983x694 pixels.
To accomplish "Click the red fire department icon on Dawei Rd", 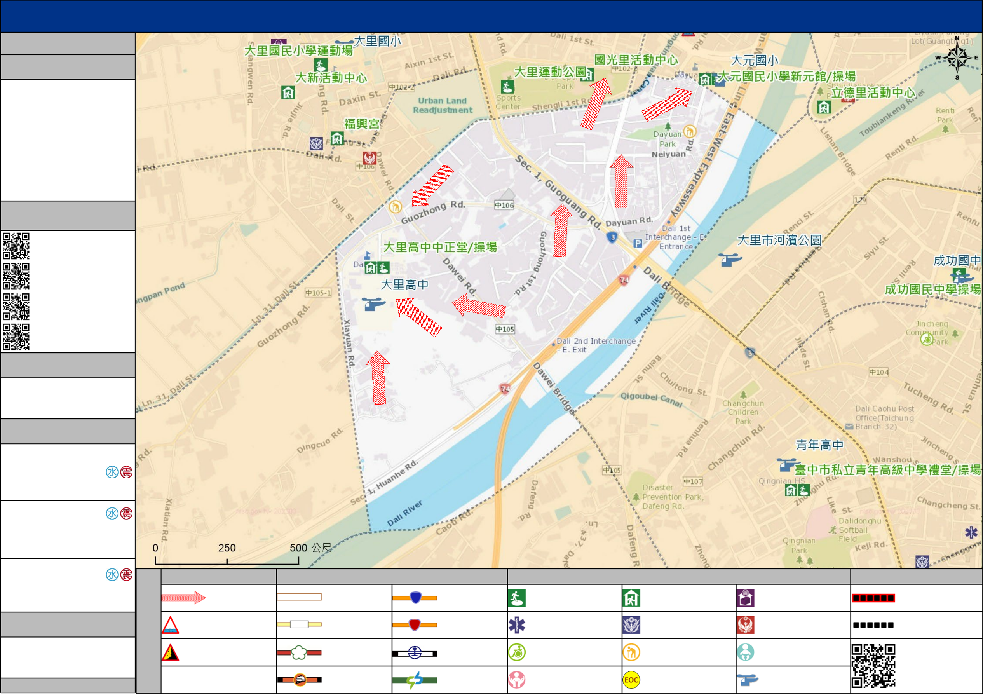I will click(x=369, y=158).
